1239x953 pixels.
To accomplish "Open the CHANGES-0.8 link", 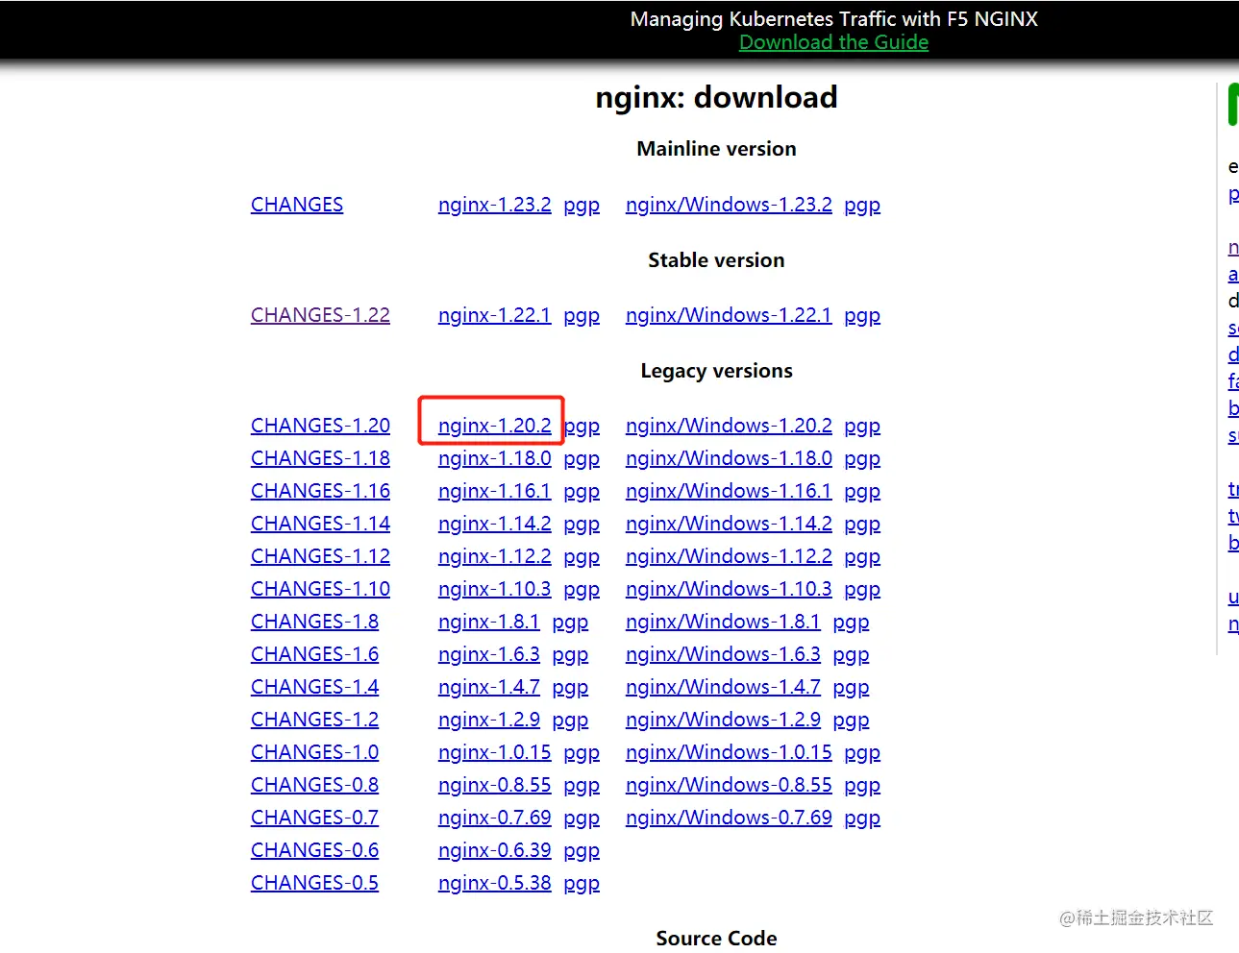I will [314, 785].
